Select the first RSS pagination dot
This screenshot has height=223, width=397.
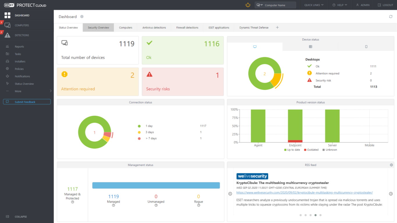pos(300,215)
